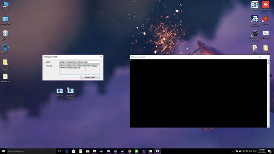
Task: Click the console window vertical scrollbar
Action: (x=268, y=93)
